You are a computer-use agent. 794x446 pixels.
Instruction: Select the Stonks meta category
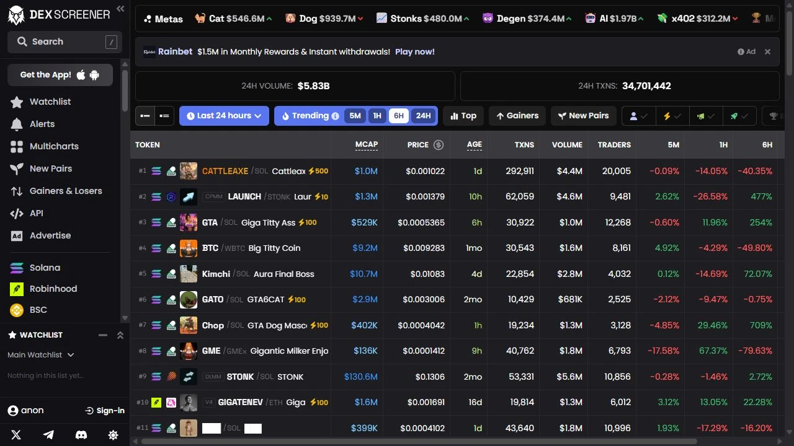click(422, 19)
